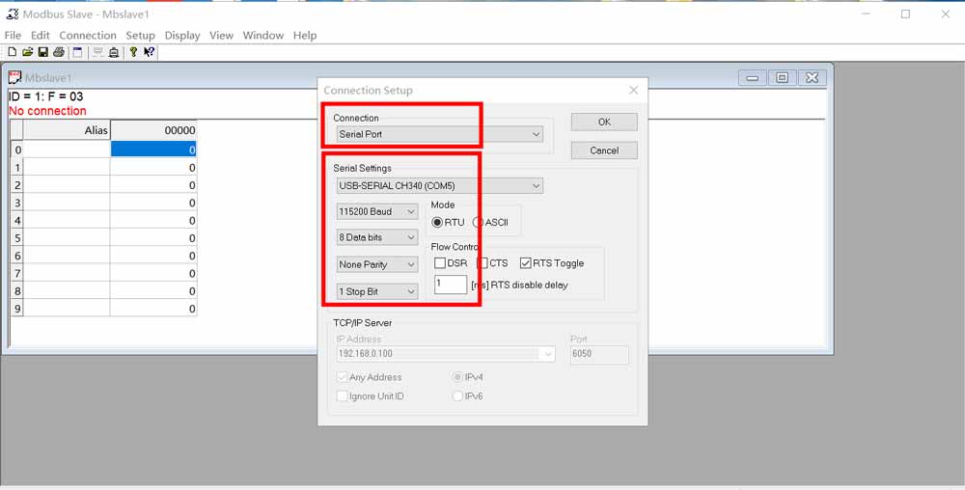
Task: Click the Print toolbar icon
Action: [x=59, y=52]
